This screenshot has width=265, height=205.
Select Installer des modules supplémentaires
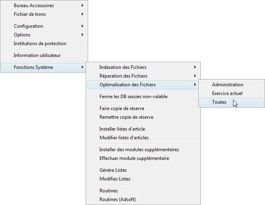pyautogui.click(x=143, y=150)
